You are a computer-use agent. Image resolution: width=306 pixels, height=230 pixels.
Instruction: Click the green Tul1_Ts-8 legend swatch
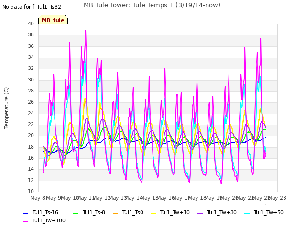pos(76,213)
